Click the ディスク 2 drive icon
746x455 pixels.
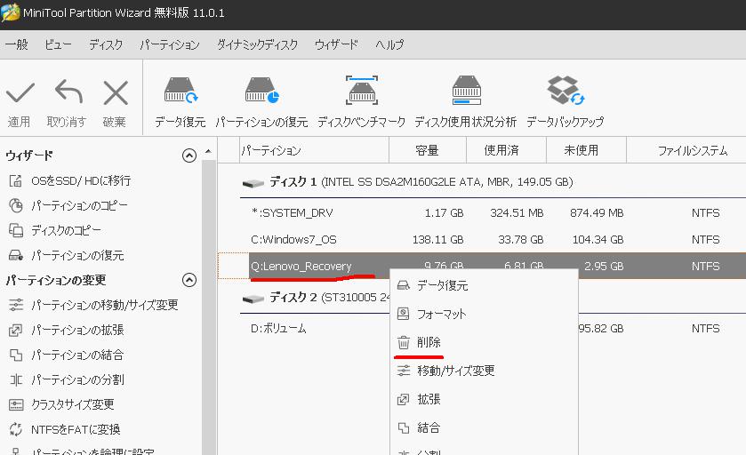coord(253,299)
